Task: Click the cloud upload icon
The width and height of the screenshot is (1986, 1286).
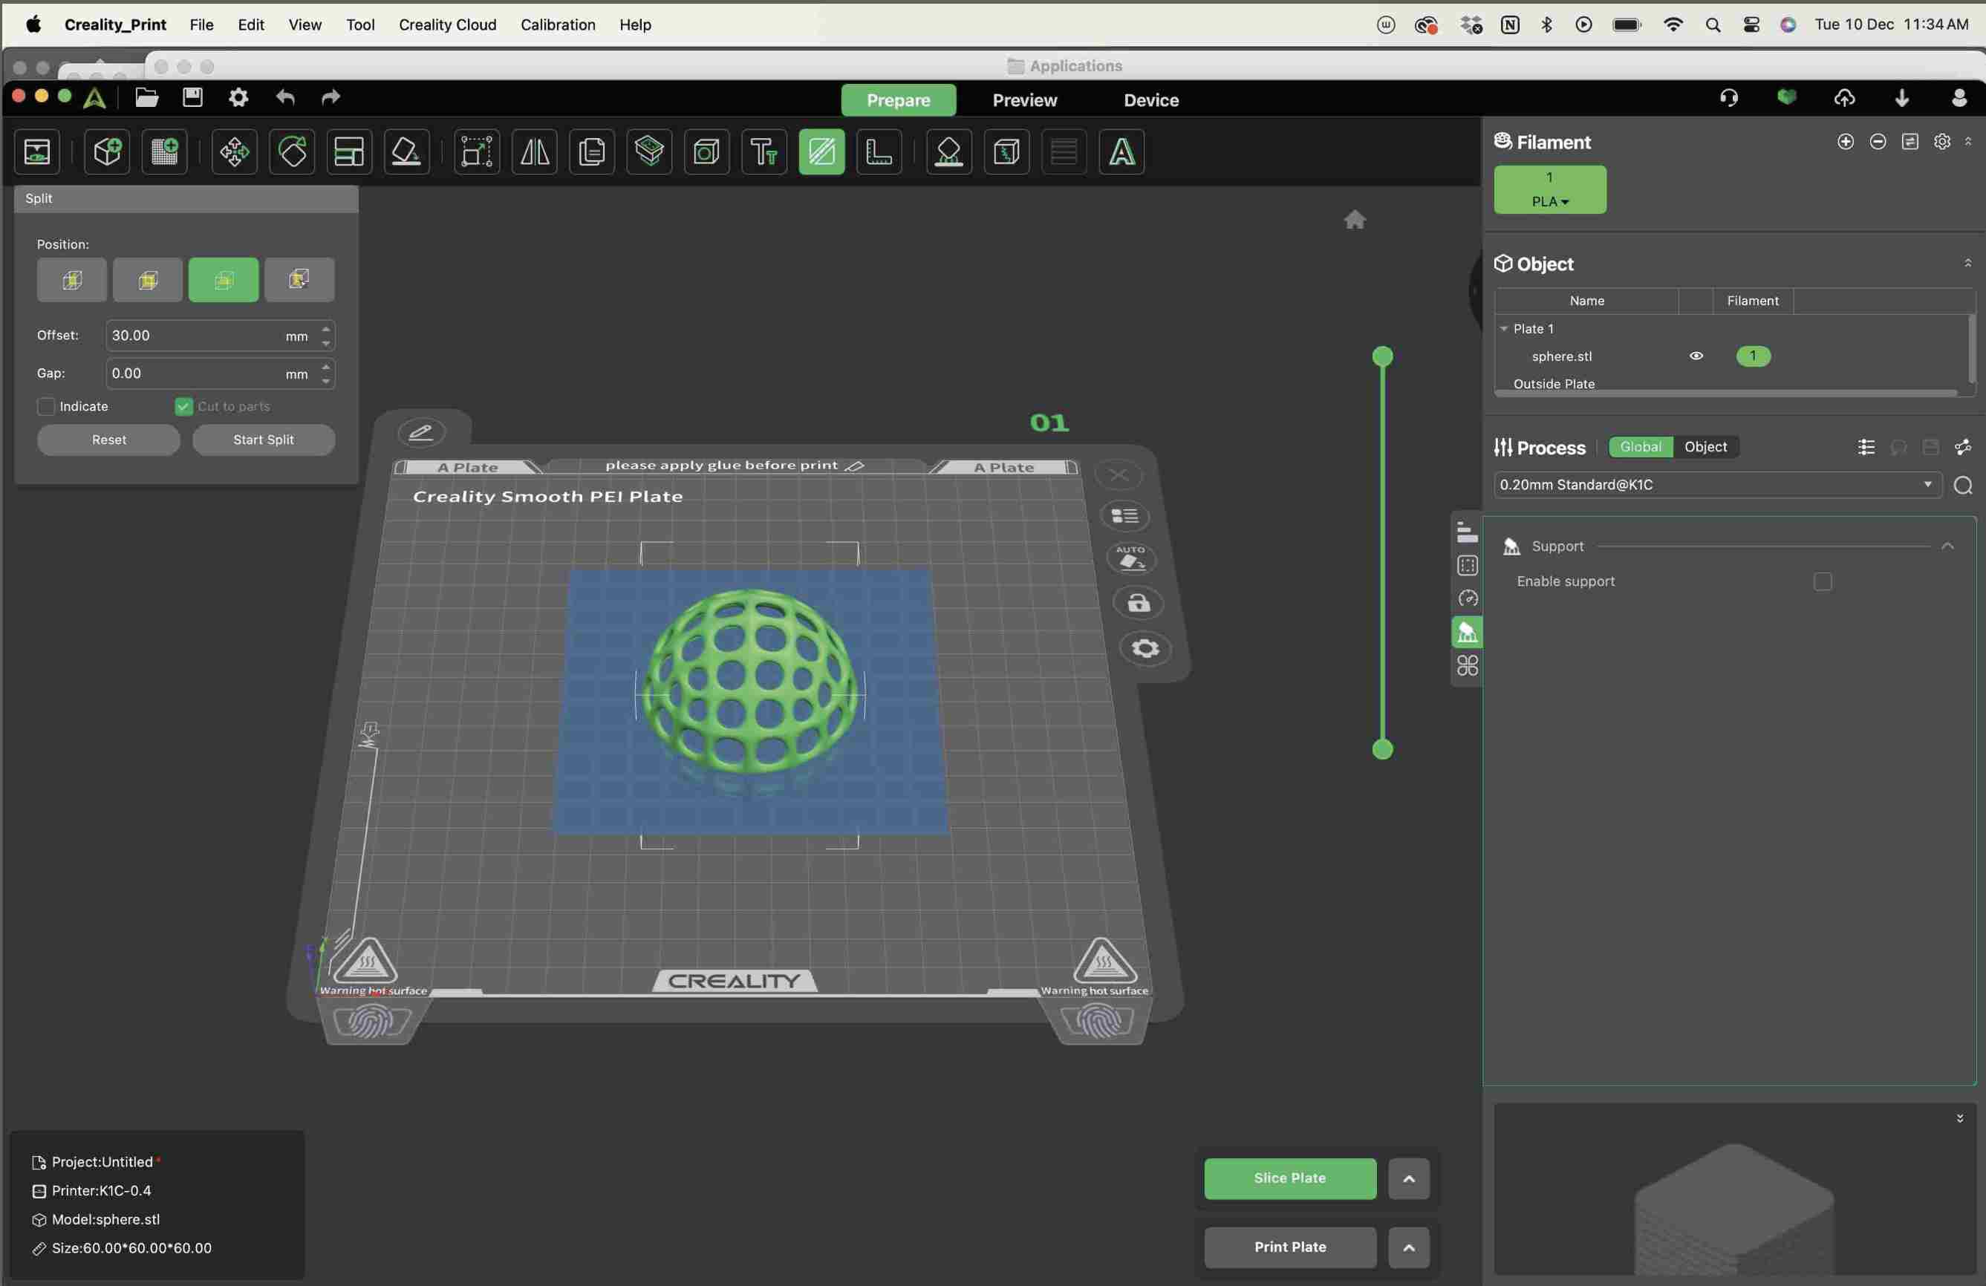Action: (x=1845, y=99)
